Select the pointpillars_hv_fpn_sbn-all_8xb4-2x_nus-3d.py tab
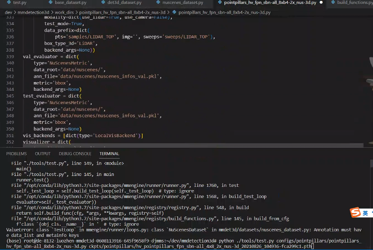Image resolution: width=373 pixels, height=250 pixels. tap(270, 3)
